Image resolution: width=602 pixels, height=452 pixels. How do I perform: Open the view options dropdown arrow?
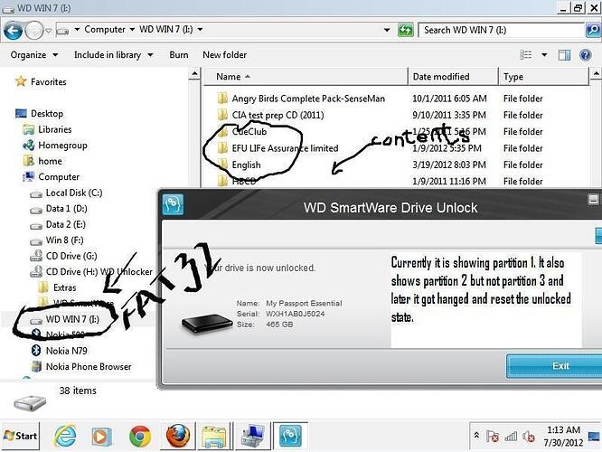[x=544, y=55]
